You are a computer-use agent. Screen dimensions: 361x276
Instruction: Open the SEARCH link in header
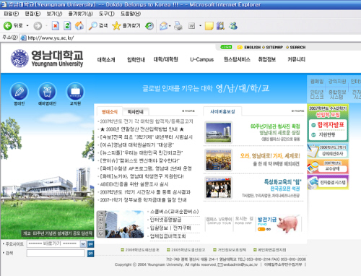[297, 48]
